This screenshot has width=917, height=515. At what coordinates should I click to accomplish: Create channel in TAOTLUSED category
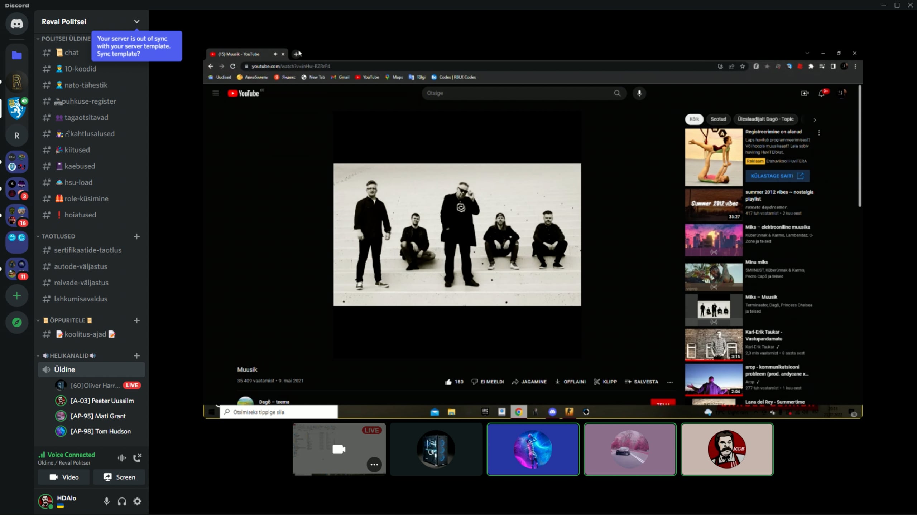136,236
